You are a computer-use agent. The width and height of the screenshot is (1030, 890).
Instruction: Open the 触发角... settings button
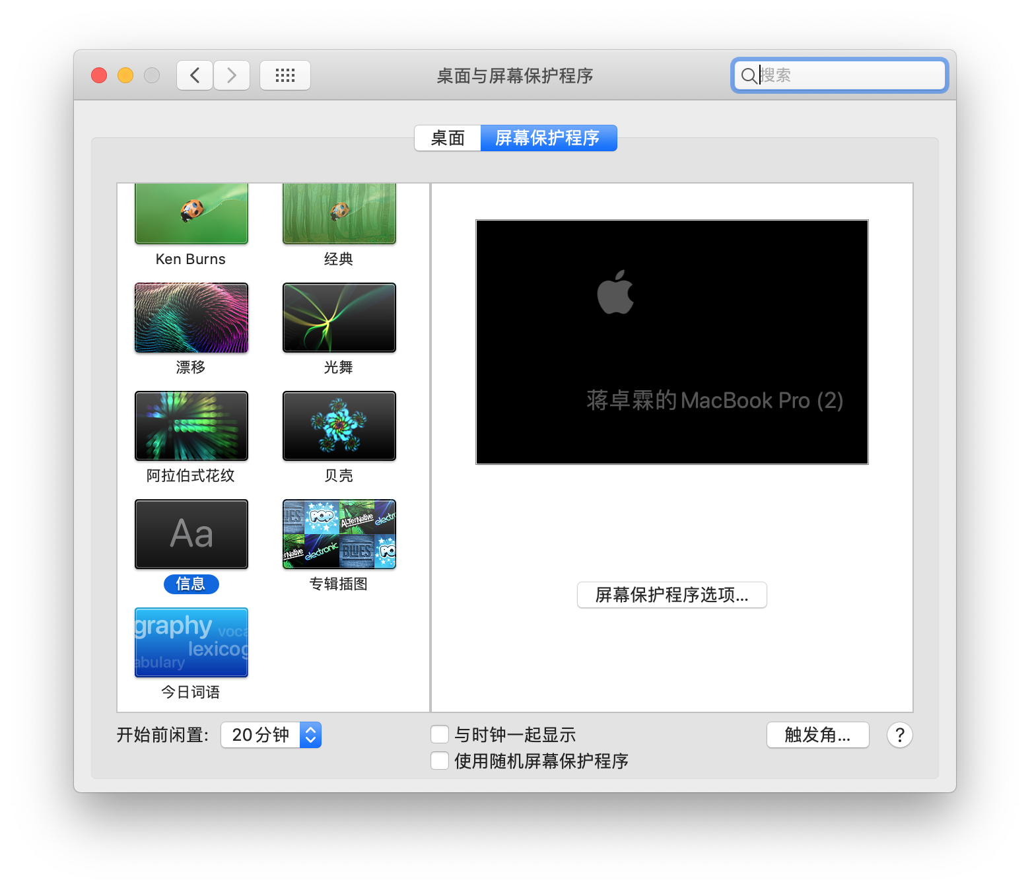818,735
